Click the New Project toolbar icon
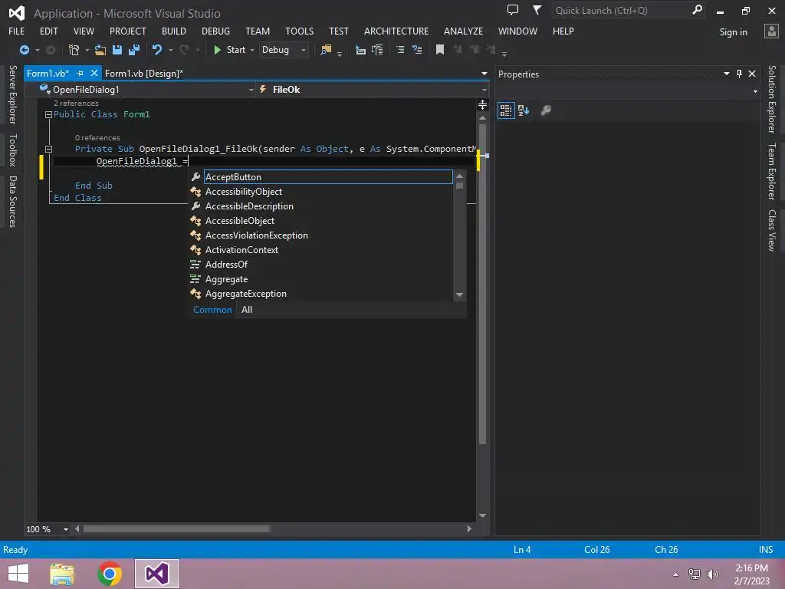The image size is (785, 589). pyautogui.click(x=74, y=50)
